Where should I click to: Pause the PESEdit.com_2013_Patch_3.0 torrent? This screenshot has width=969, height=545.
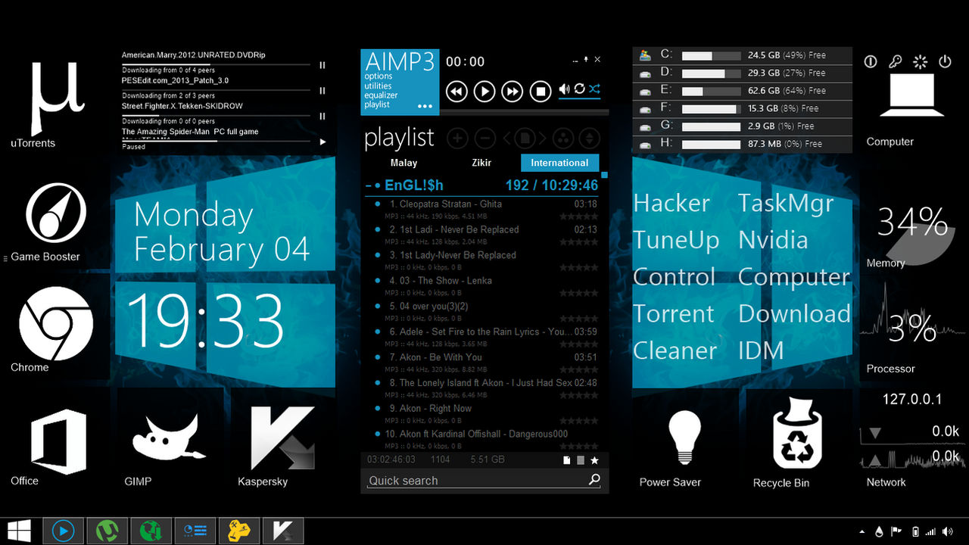tap(322, 91)
